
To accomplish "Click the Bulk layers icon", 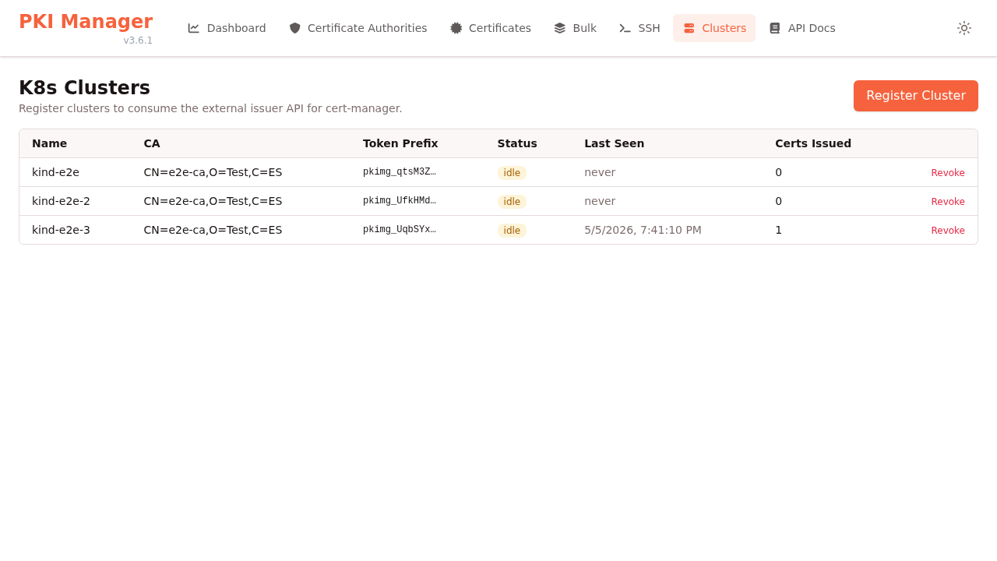I will pyautogui.click(x=560, y=28).
